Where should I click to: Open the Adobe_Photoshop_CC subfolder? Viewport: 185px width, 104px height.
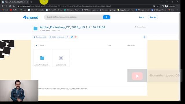42,58
